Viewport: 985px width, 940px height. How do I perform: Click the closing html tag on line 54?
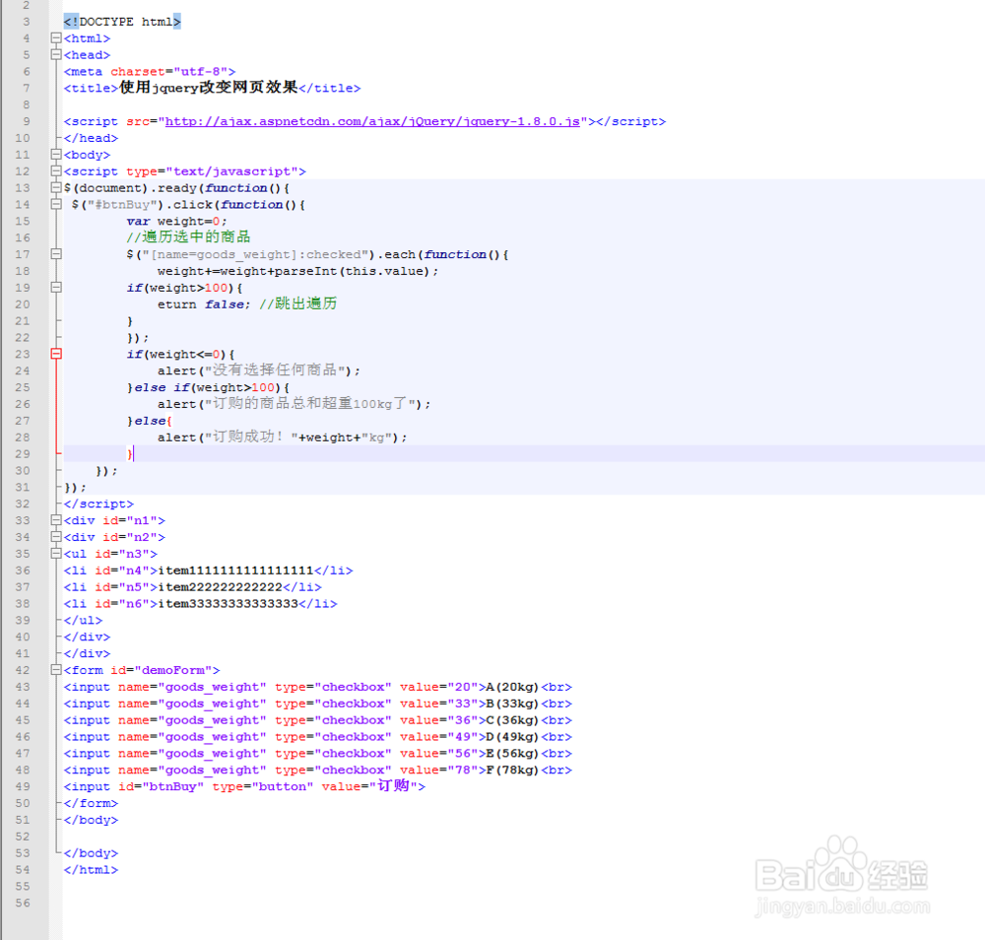(x=91, y=870)
